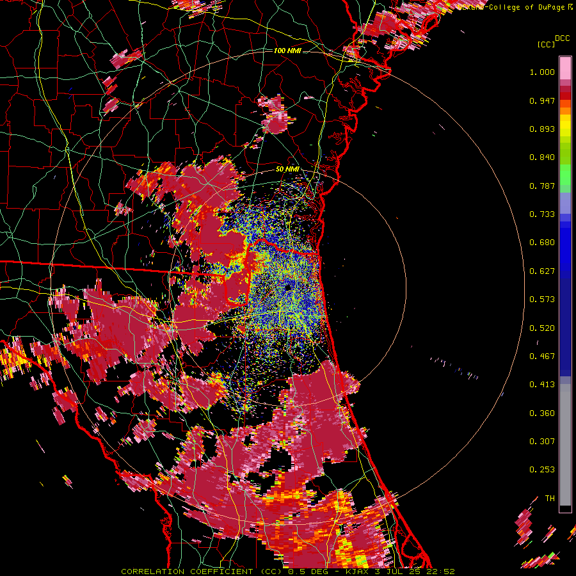Click the KJAX radar site identifier
Viewport: 576px width, 576px height.
(358, 572)
